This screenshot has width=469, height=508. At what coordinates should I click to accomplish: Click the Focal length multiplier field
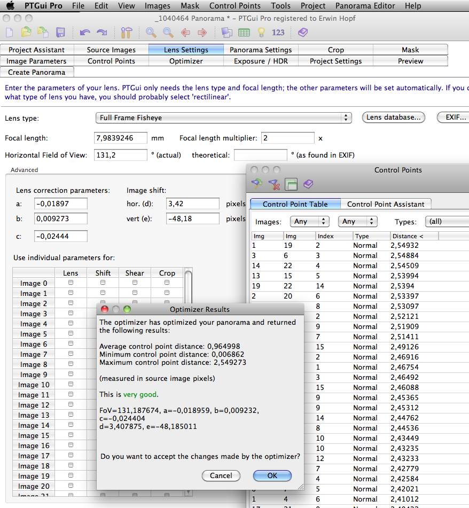(x=288, y=138)
